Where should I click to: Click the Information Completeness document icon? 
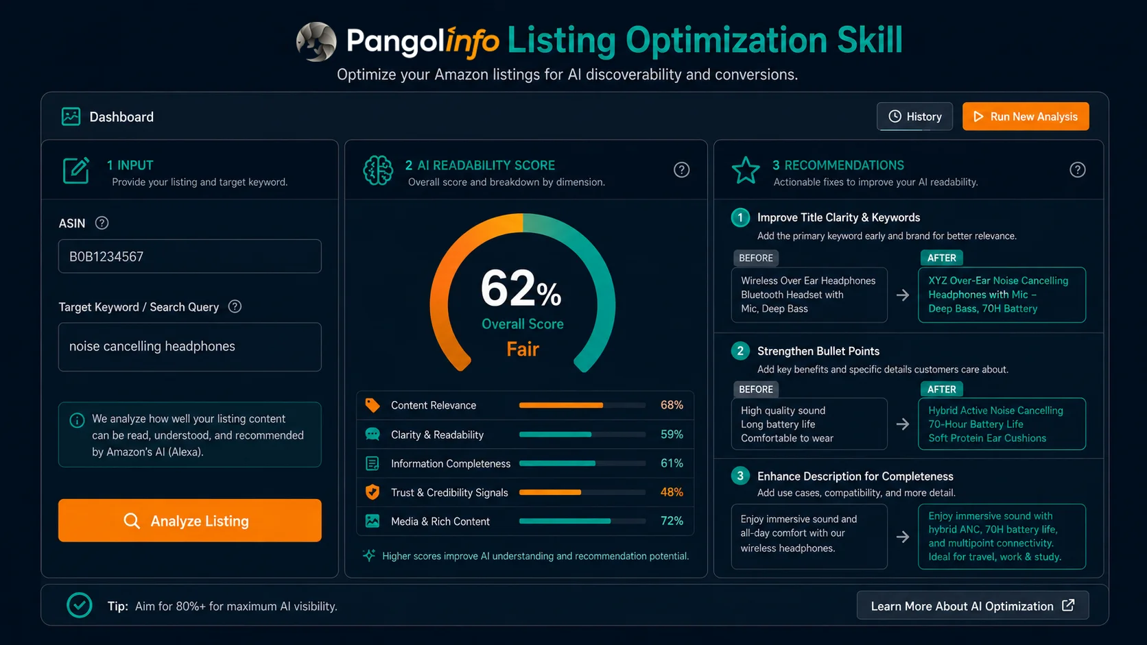coord(373,463)
